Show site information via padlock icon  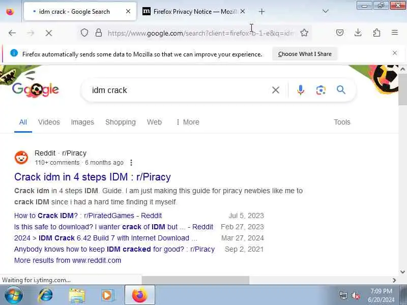click(99, 33)
